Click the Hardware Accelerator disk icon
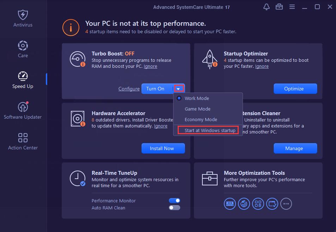Viewport: 336px width, 232px height. [78, 119]
